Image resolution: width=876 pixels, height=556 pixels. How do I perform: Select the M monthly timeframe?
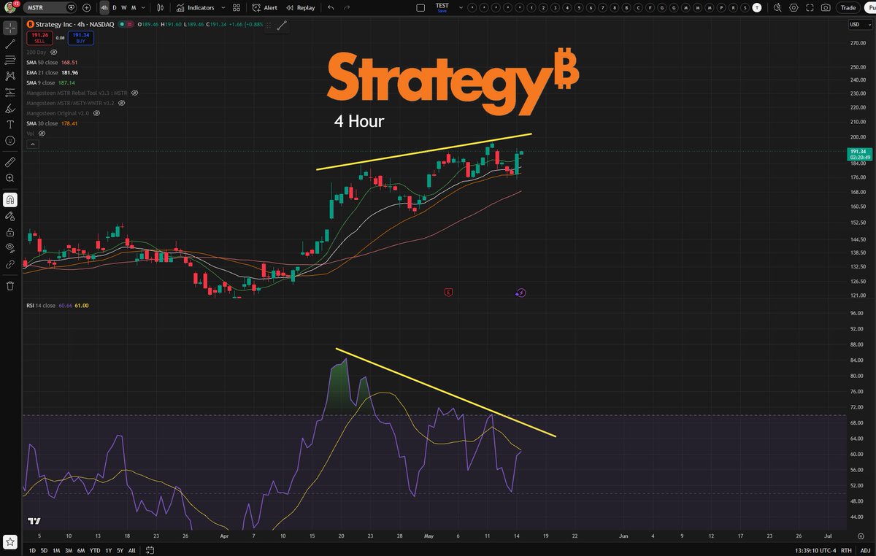(134, 7)
